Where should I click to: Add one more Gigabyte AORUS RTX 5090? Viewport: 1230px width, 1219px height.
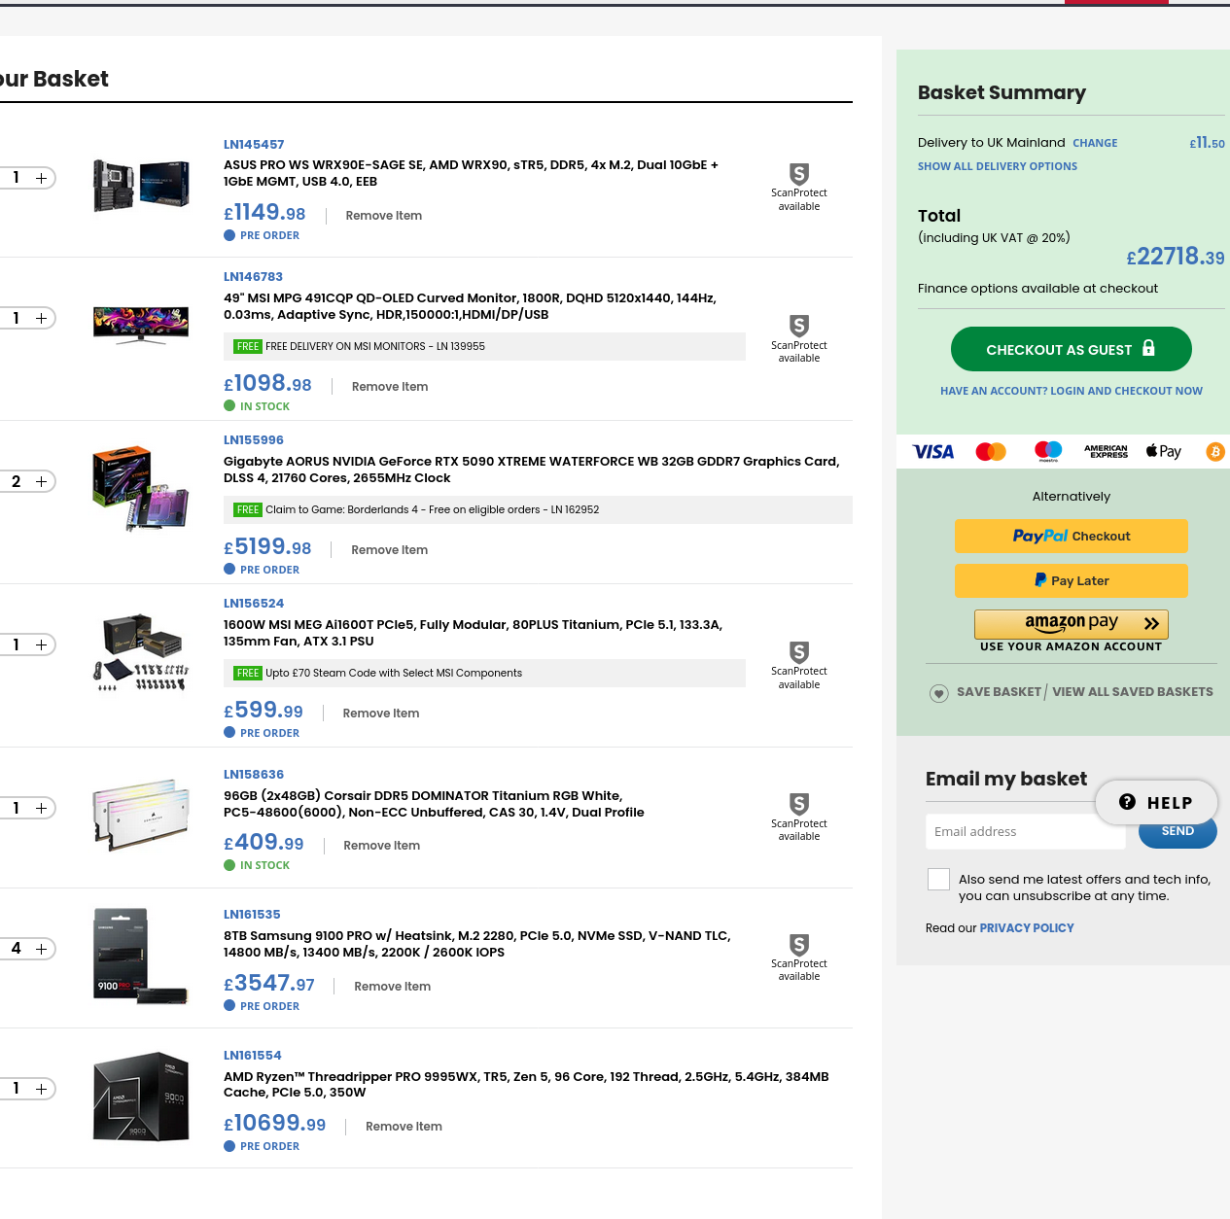click(x=41, y=481)
